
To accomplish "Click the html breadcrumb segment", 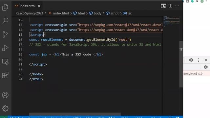I will point(81,13).
